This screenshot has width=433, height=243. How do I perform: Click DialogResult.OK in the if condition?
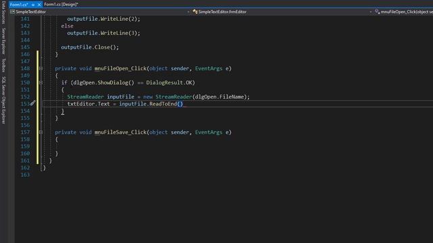point(169,82)
